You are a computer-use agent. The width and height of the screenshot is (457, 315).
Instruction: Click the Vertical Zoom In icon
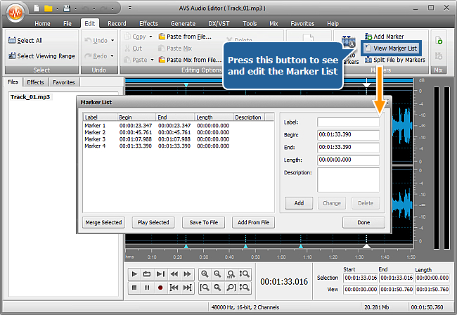coord(244,274)
